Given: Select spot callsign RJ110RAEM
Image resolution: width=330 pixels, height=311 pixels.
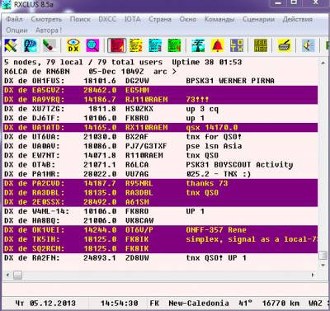Looking at the screenshot, I should pos(147,100).
